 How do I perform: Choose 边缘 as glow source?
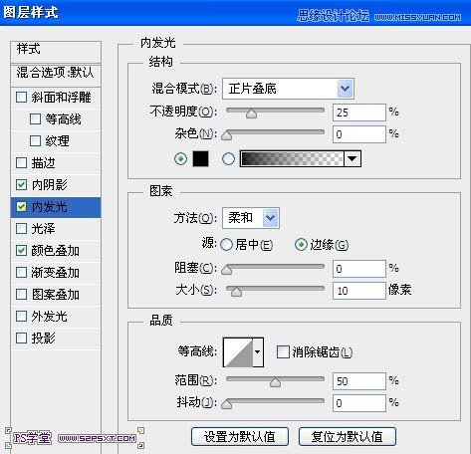[x=301, y=245]
